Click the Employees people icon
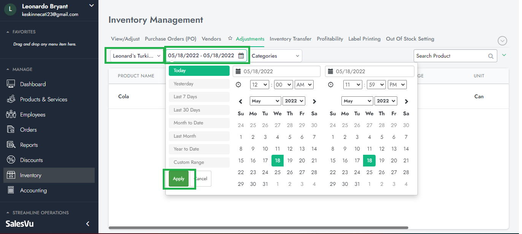This screenshot has width=522, height=234. [x=11, y=115]
